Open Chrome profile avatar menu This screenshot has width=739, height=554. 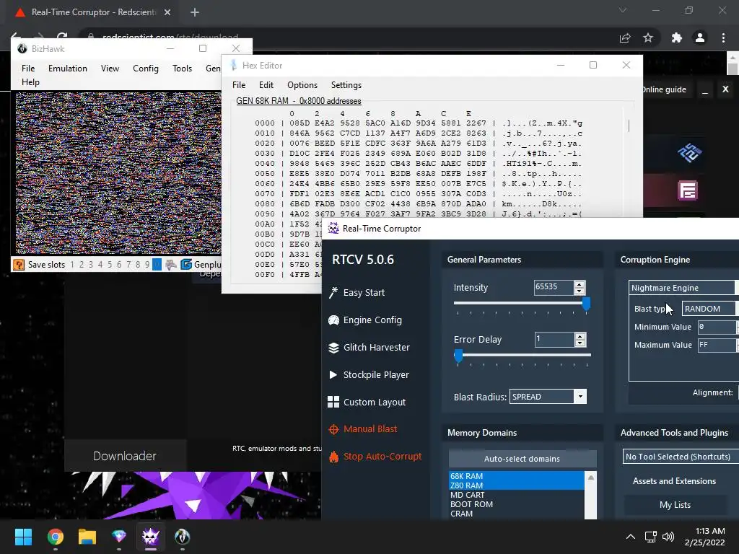700,38
